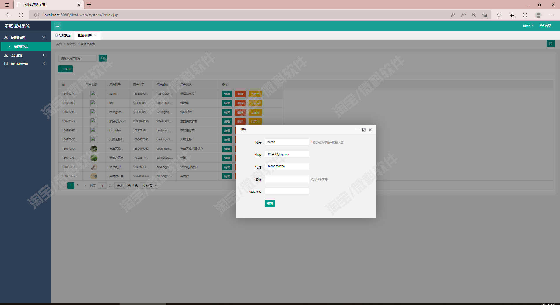Screen dimensions: 560x305
Task: Close the 编辑 dialog
Action: coord(370,130)
